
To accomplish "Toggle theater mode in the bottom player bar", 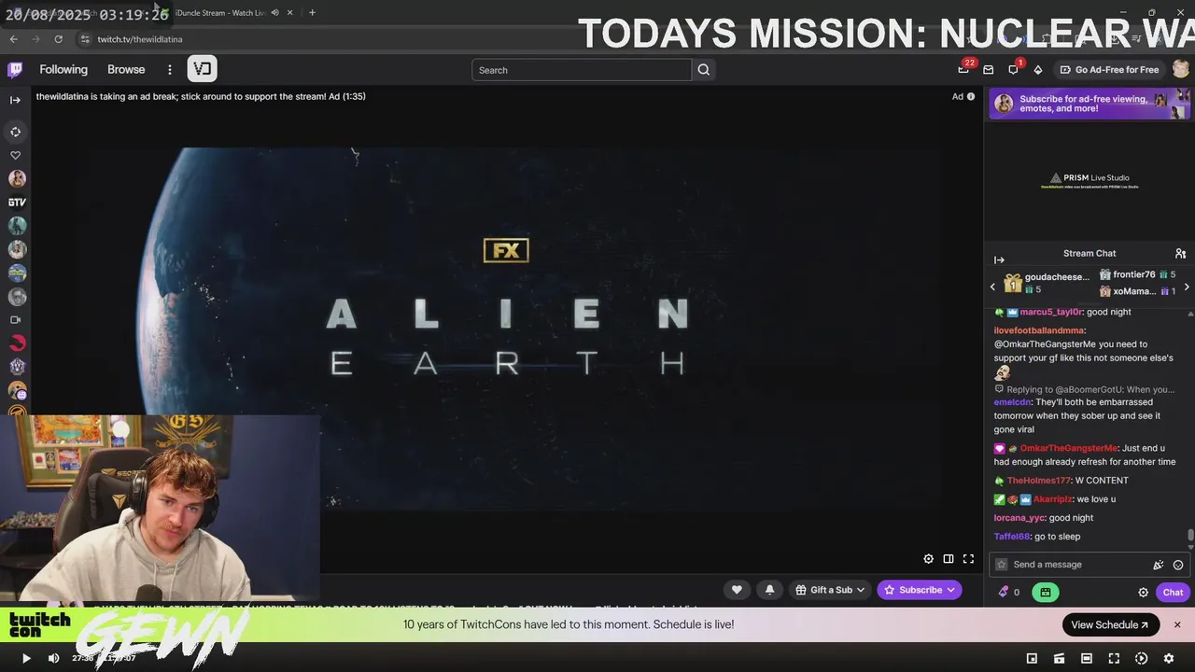I will tap(1087, 658).
